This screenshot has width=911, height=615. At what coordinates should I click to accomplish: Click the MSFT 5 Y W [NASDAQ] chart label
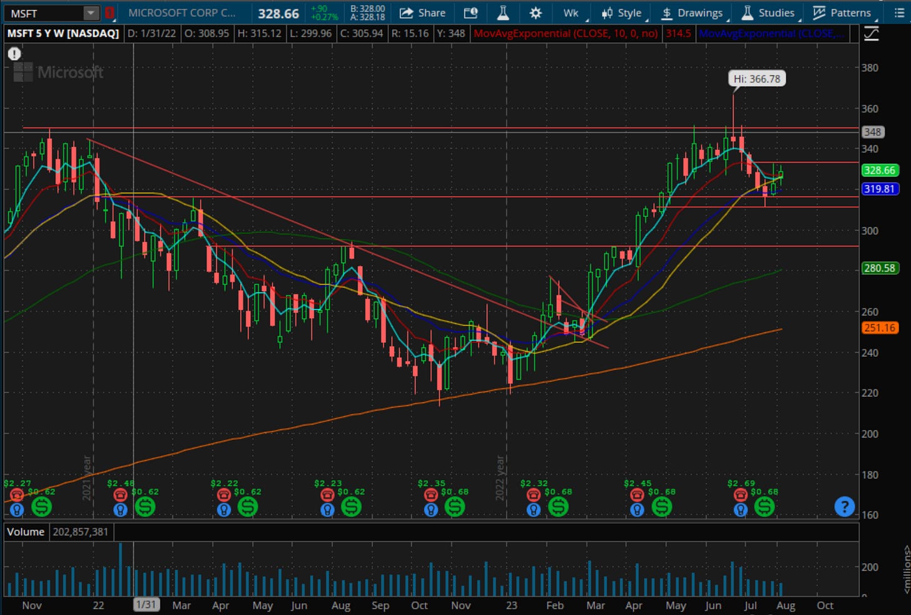tap(63, 33)
